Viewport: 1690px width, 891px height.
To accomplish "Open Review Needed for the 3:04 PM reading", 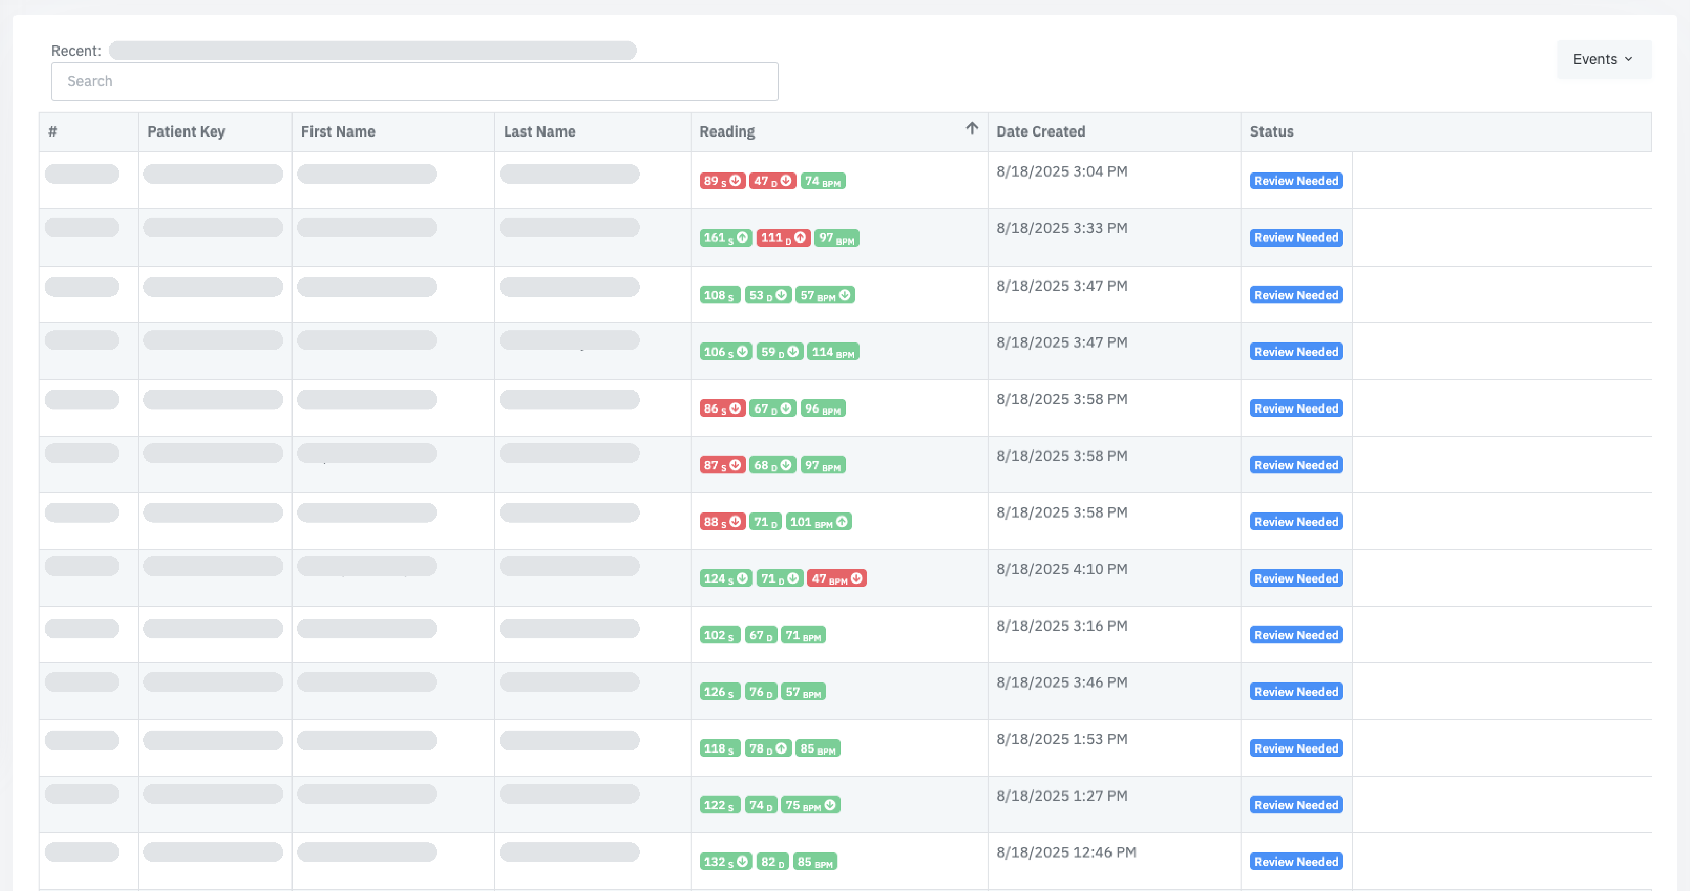I will [1296, 181].
